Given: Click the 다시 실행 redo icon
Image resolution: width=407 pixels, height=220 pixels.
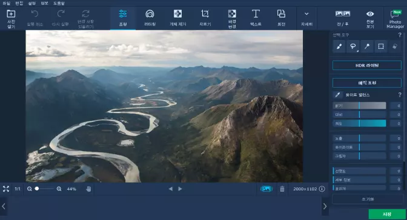Looking at the screenshot, I should click(61, 14).
